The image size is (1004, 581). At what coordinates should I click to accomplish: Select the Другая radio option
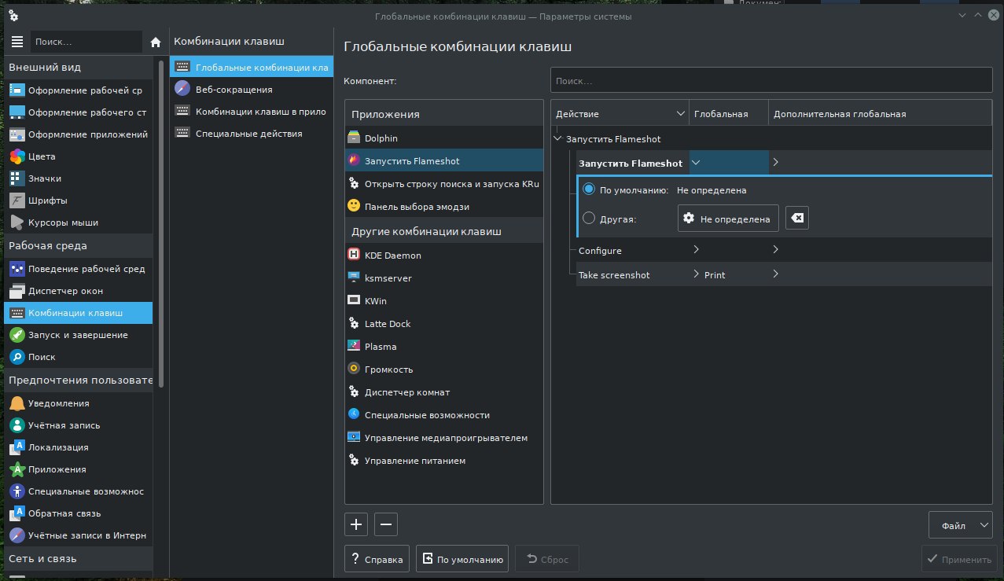(x=588, y=219)
